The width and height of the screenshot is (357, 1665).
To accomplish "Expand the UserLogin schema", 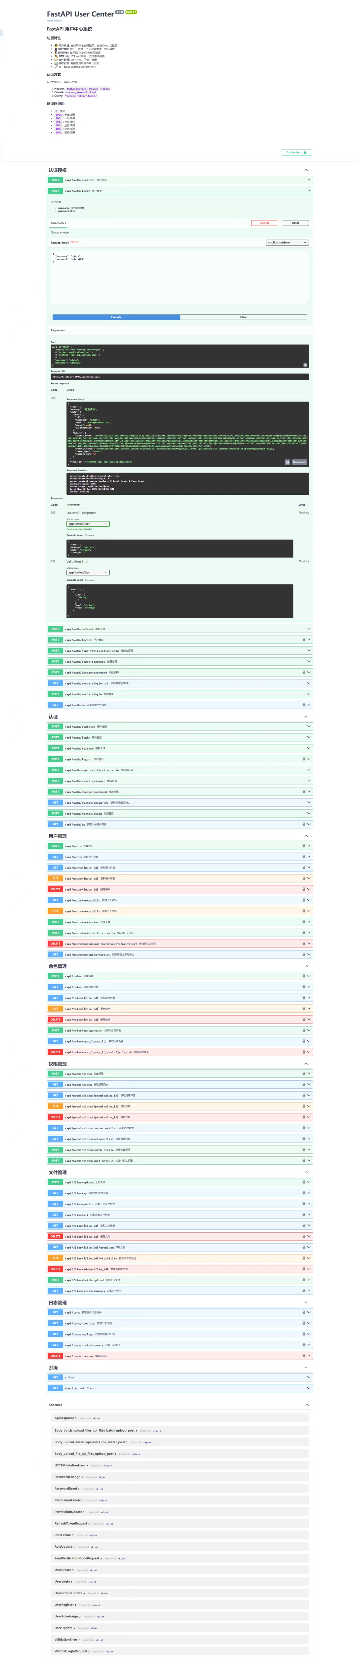I will pyautogui.click(x=63, y=1582).
